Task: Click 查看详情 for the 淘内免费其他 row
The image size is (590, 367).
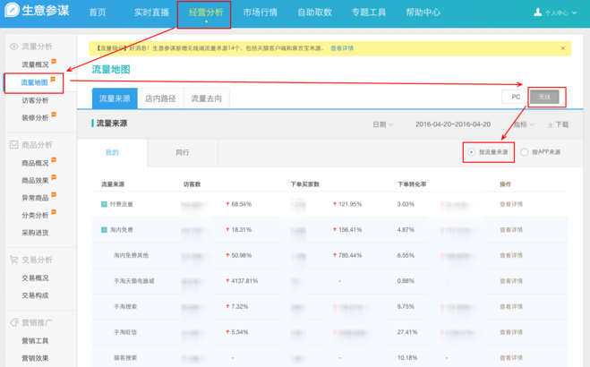Action: [511, 255]
